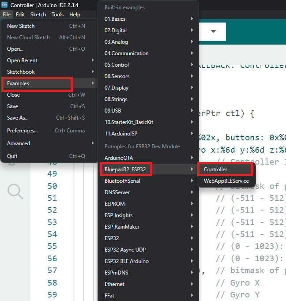The height and width of the screenshot is (301, 286).
Task: Open the Help menu
Action: [x=75, y=15]
